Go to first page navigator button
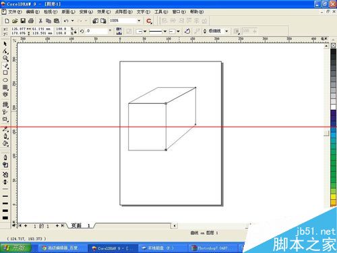This screenshot has width=337, height=253. [20, 225]
